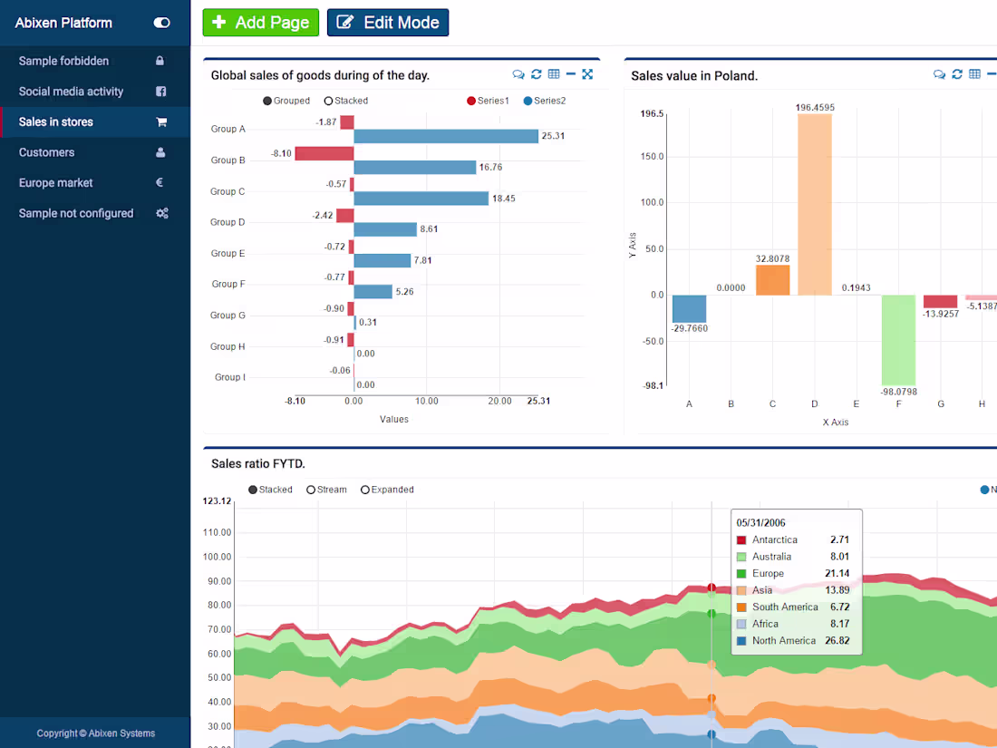997x748 pixels.
Task: Minimize the Global sales widget
Action: pyautogui.click(x=570, y=74)
